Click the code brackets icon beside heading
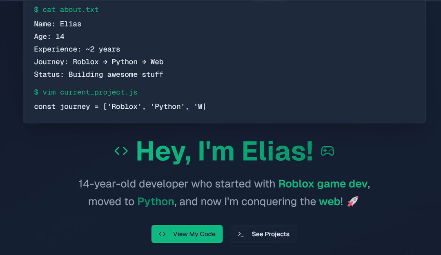 pos(121,151)
